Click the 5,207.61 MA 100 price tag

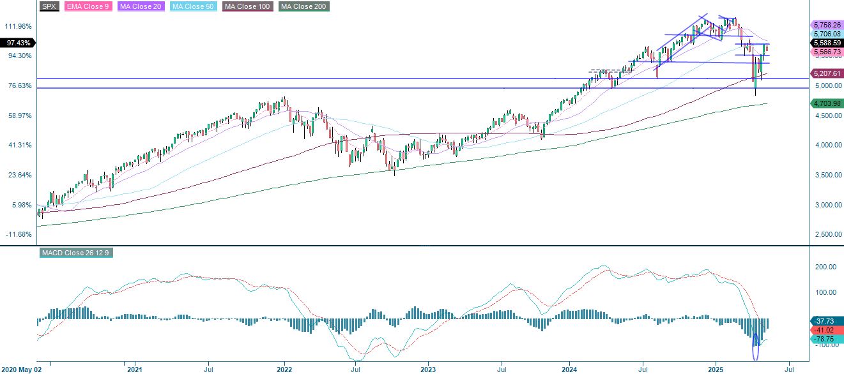(x=827, y=73)
